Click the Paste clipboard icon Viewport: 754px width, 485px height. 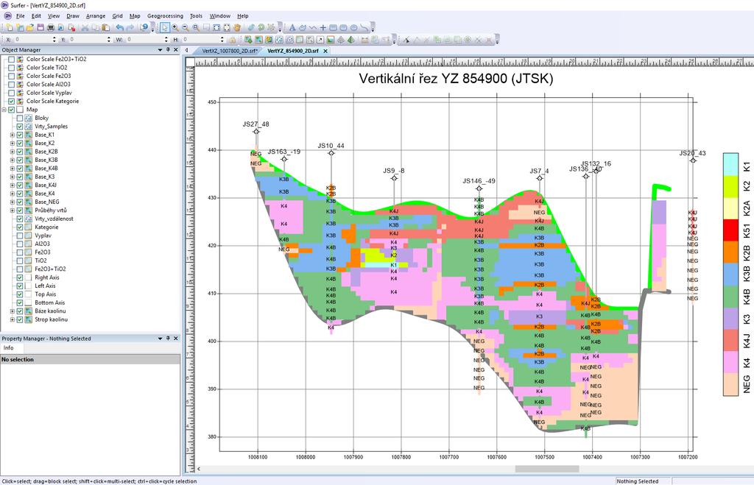tap(105, 27)
